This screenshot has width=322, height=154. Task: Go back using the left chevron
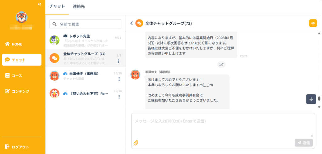pyautogui.click(x=131, y=23)
